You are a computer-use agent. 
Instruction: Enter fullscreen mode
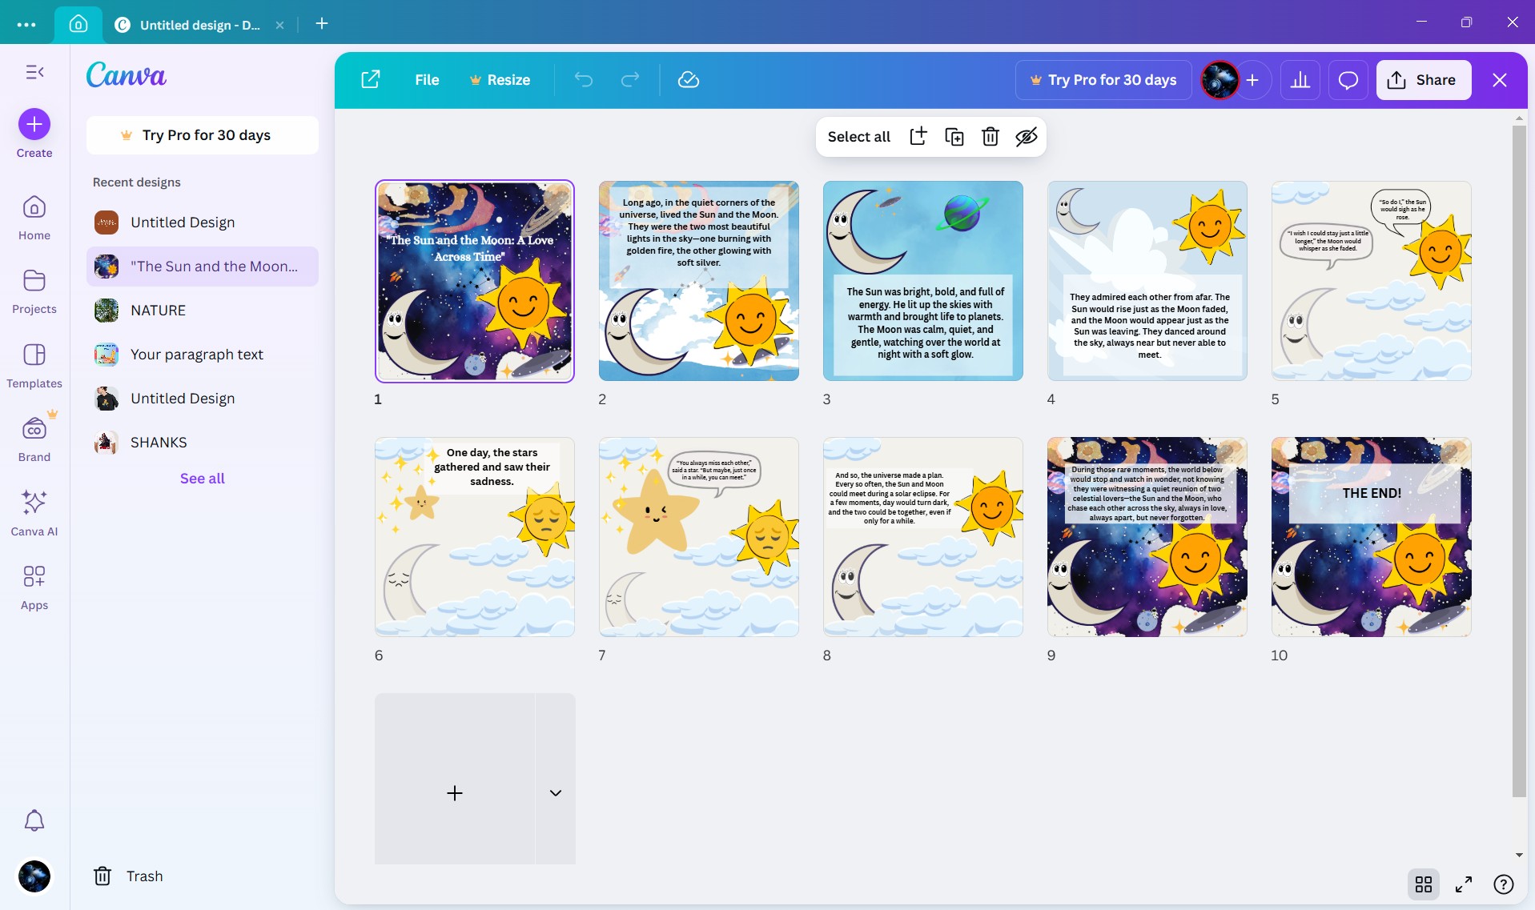[x=1464, y=884]
